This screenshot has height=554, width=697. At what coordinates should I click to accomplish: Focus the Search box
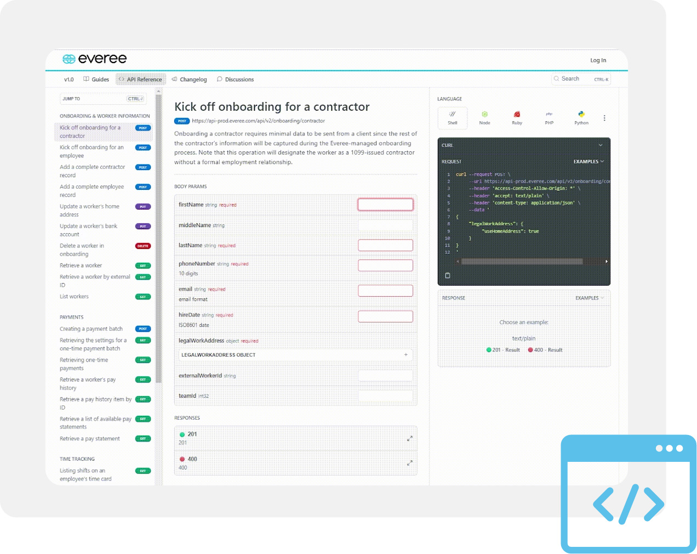tap(581, 79)
